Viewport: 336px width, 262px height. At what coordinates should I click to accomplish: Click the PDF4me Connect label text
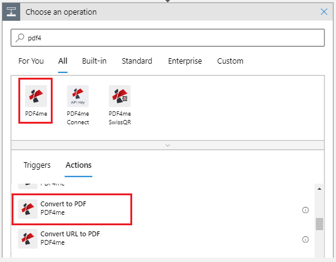point(78,118)
